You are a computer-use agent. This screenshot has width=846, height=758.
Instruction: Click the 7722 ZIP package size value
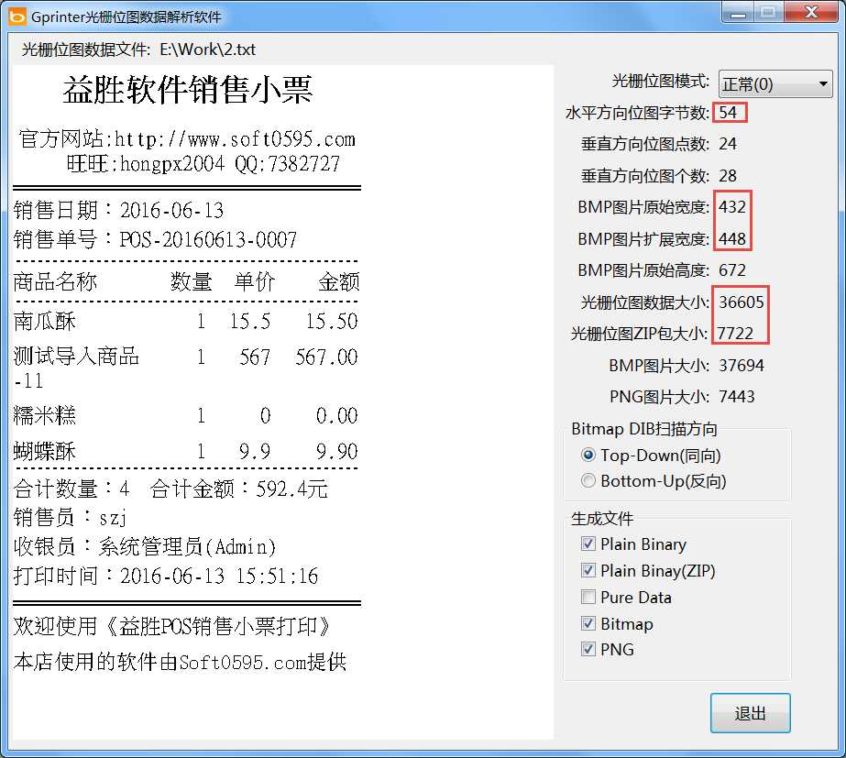(x=735, y=334)
